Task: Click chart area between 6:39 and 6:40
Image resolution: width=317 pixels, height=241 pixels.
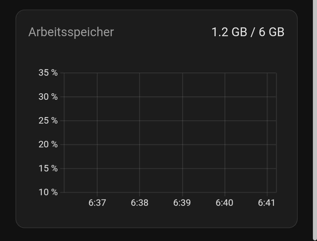Action: pos(204,132)
